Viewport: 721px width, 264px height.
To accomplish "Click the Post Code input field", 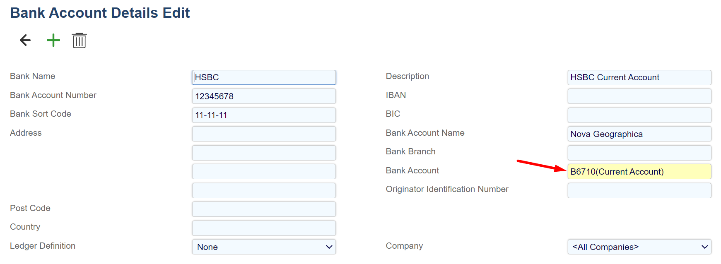I will 264,209.
